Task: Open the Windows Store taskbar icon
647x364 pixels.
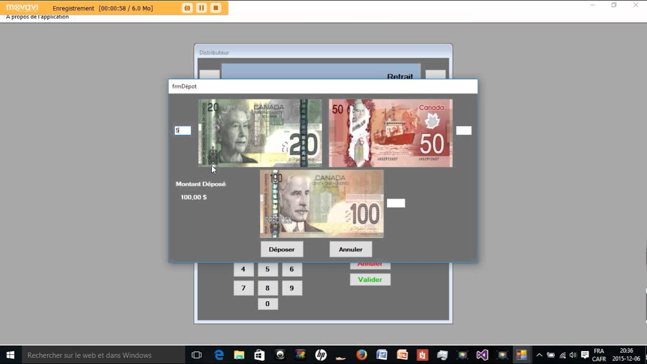Action: tap(259, 355)
